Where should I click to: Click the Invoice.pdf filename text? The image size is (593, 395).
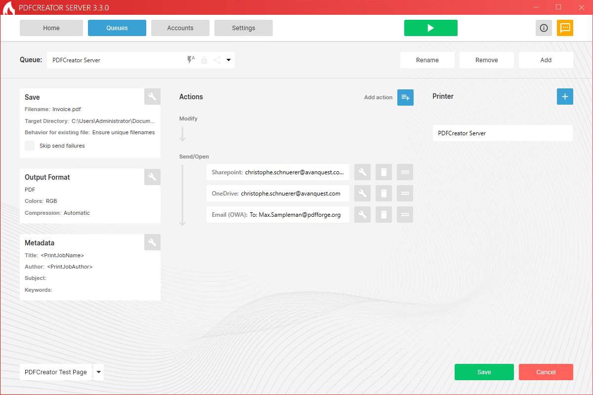click(67, 109)
